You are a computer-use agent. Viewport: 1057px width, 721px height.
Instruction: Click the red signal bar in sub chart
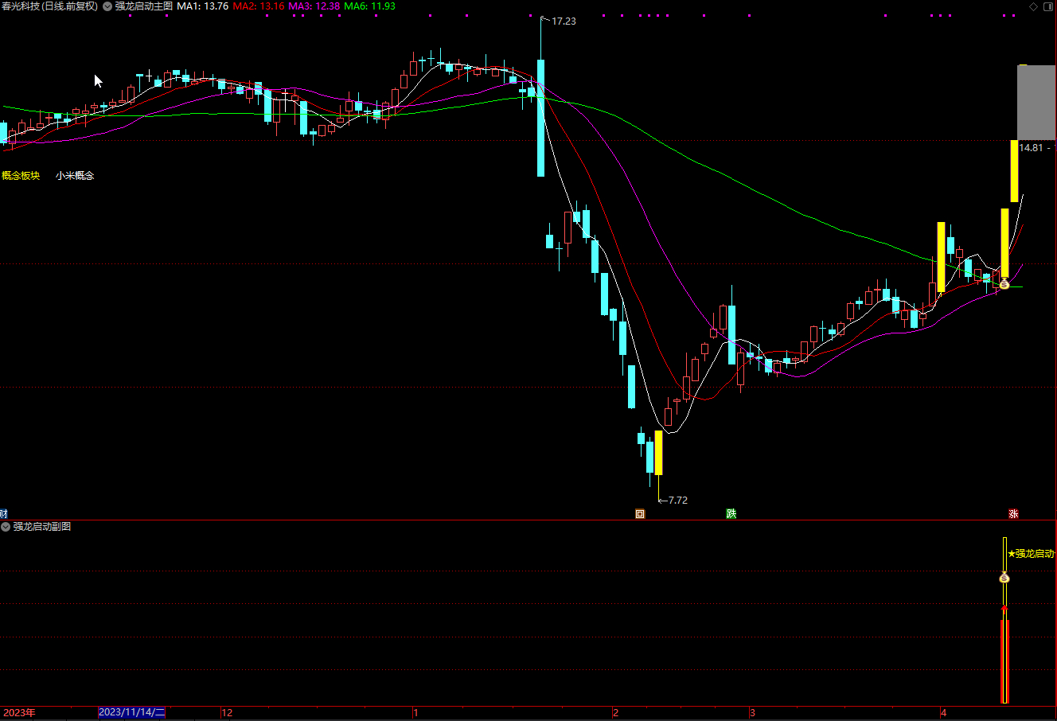click(1004, 661)
